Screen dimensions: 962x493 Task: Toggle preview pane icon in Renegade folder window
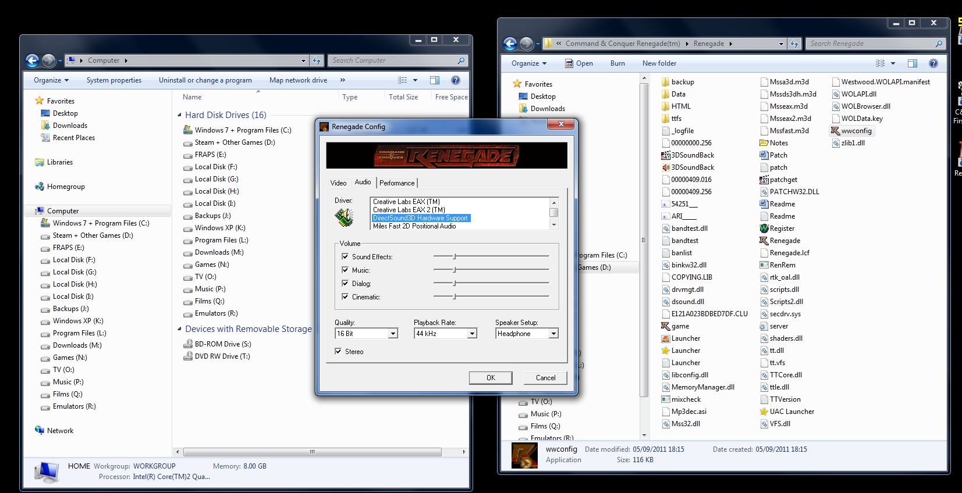click(912, 63)
